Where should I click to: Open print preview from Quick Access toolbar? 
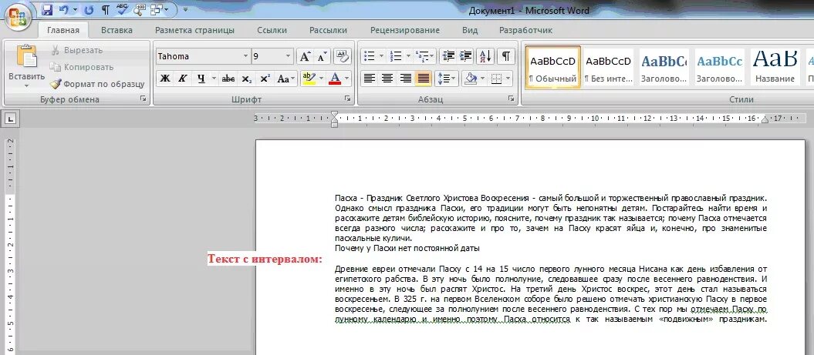(x=139, y=10)
